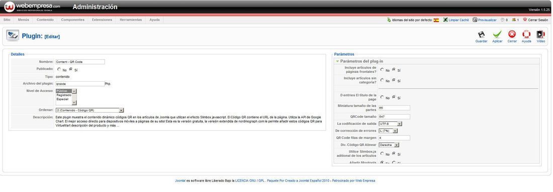Click the Cerrar Sesión text link
This screenshot has height=192, width=553.
pyautogui.click(x=538, y=20)
